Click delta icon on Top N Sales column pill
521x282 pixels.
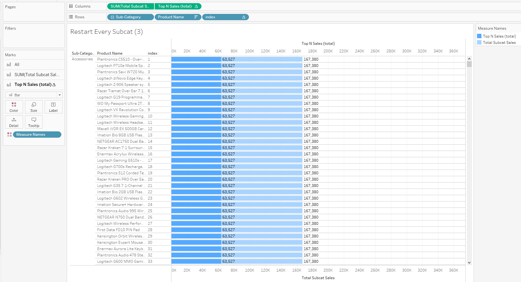point(196,6)
